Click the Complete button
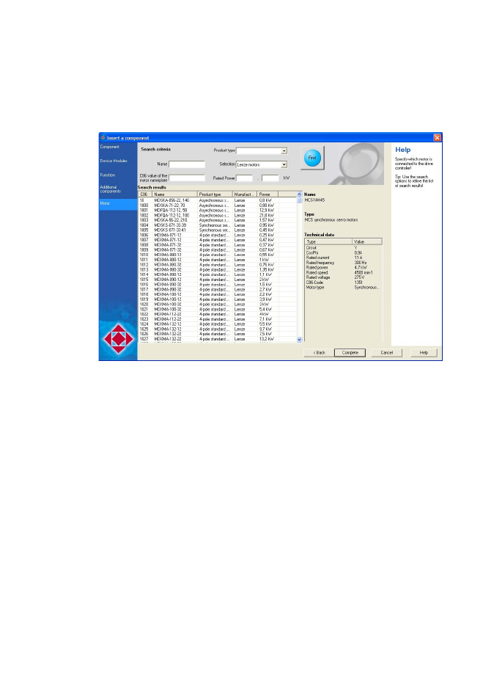Viewport: 494px width, 700px height. pyautogui.click(x=350, y=353)
